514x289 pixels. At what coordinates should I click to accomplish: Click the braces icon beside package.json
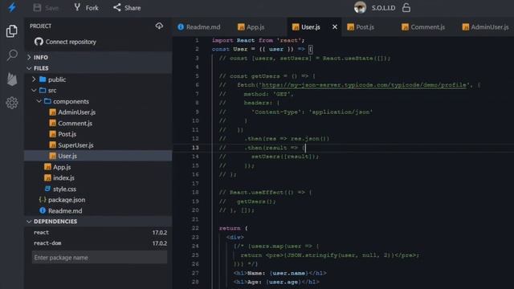click(x=43, y=200)
